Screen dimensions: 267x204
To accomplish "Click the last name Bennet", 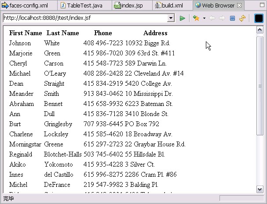I will pos(53,104).
